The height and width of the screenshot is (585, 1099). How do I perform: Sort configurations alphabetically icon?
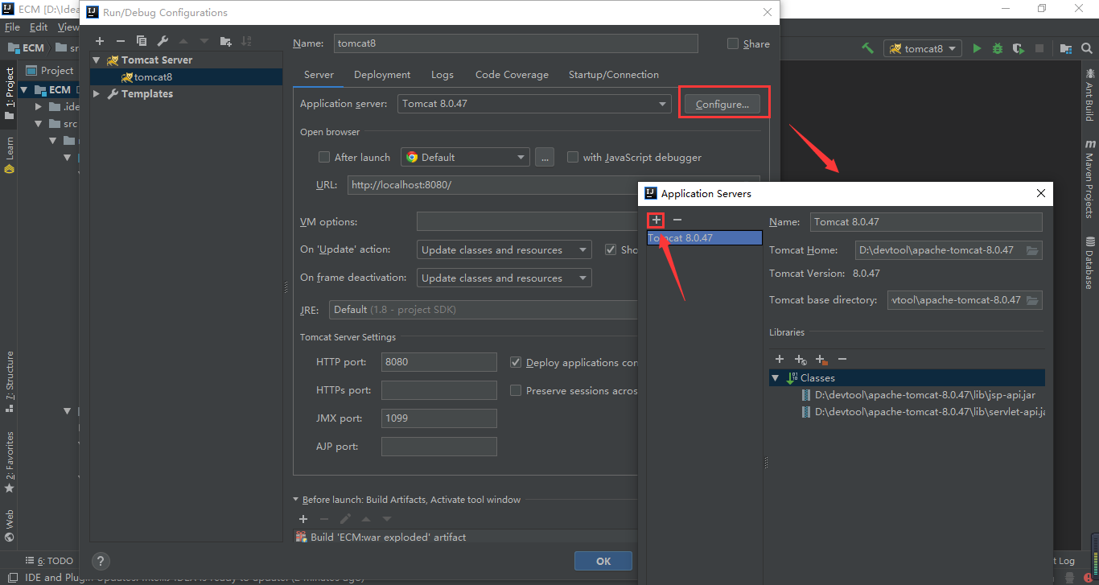[246, 41]
